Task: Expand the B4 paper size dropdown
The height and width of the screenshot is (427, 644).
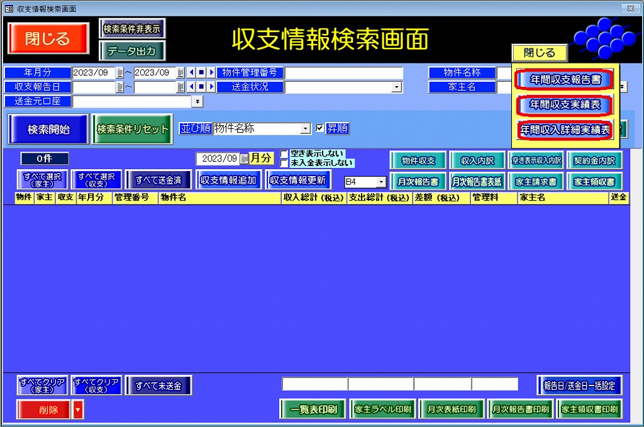Action: coord(380,182)
